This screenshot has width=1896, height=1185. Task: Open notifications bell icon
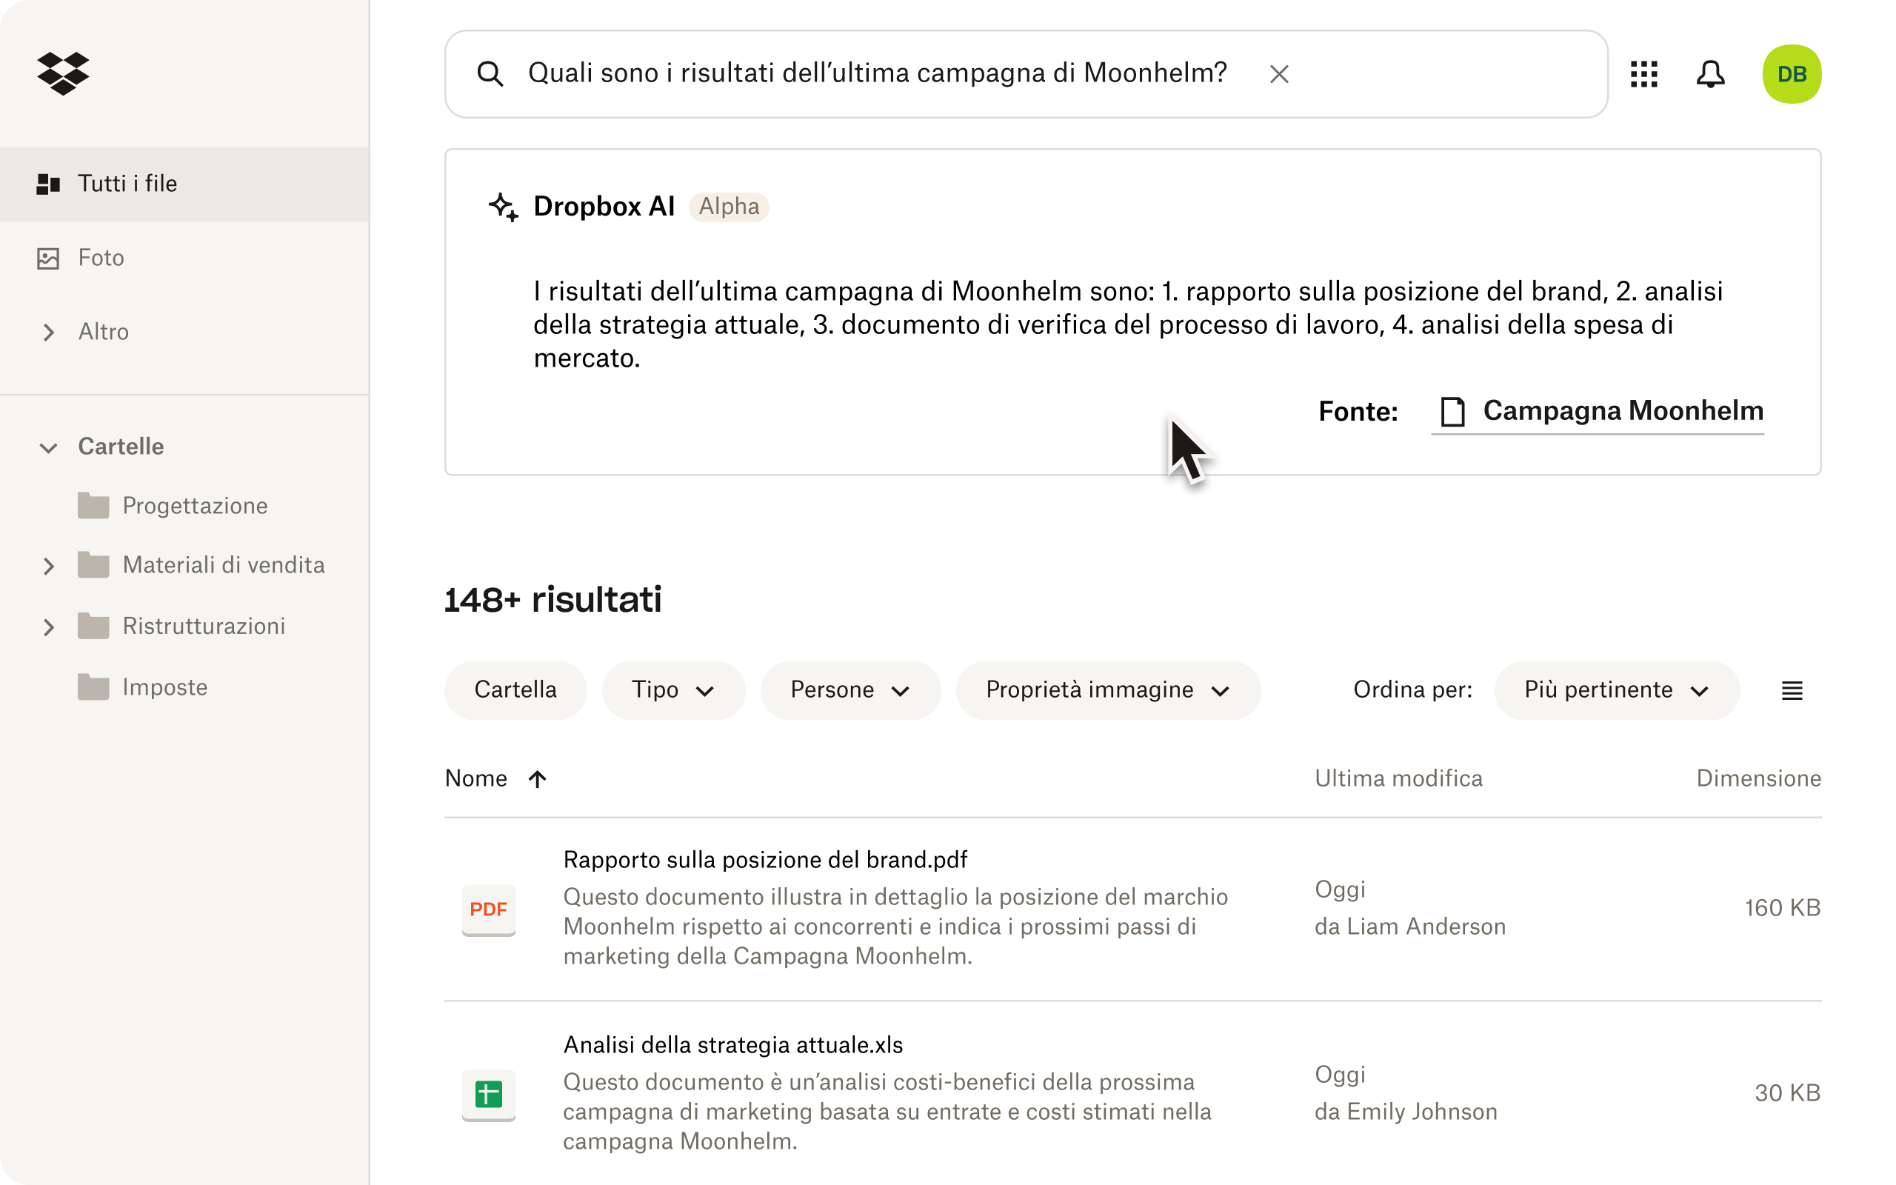pyautogui.click(x=1710, y=73)
